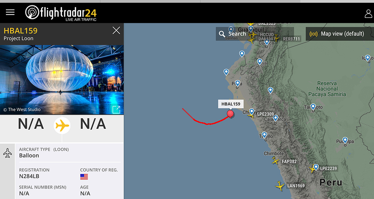
Task: Click the airport pin at Trujillo
Action: click(264, 135)
